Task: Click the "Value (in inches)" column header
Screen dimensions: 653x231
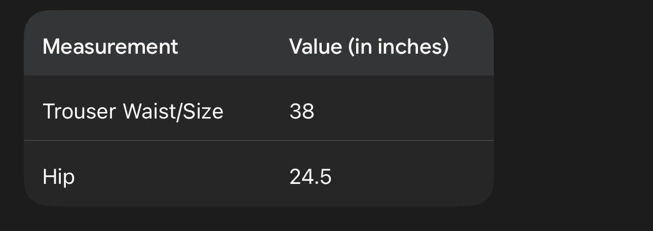Action: [368, 47]
